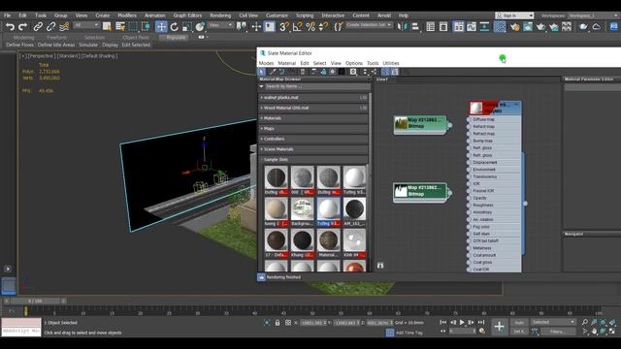The height and width of the screenshot is (349, 621).
Task: Open Render Setup teapot icon
Action: [x=515, y=26]
